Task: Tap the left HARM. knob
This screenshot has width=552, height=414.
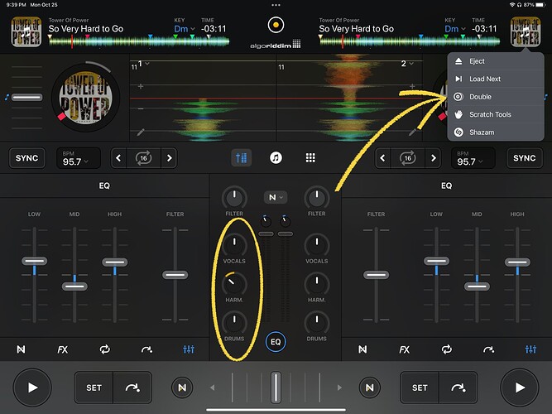Action: point(234,284)
